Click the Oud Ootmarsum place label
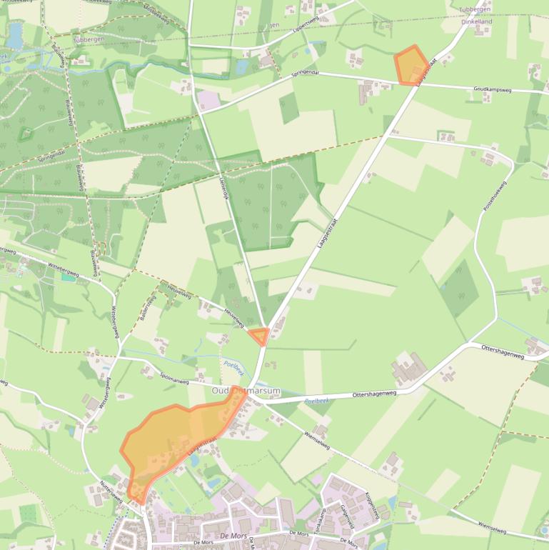 pyautogui.click(x=246, y=391)
